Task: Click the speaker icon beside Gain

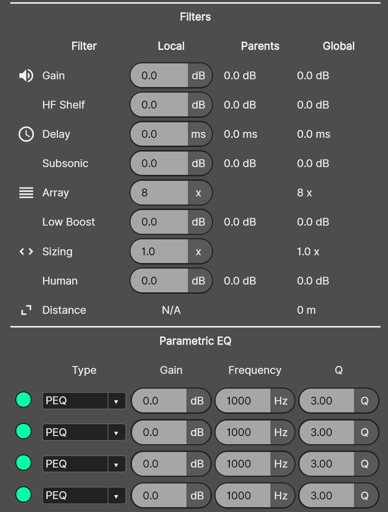Action: tap(26, 76)
